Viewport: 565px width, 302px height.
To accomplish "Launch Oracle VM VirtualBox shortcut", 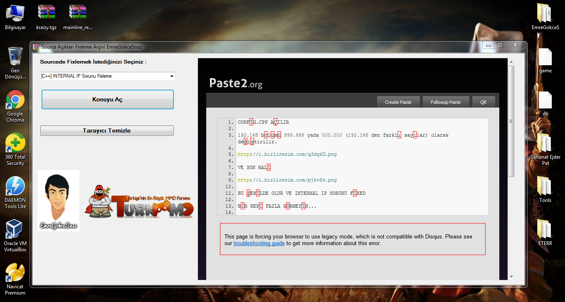I will pyautogui.click(x=15, y=236).
